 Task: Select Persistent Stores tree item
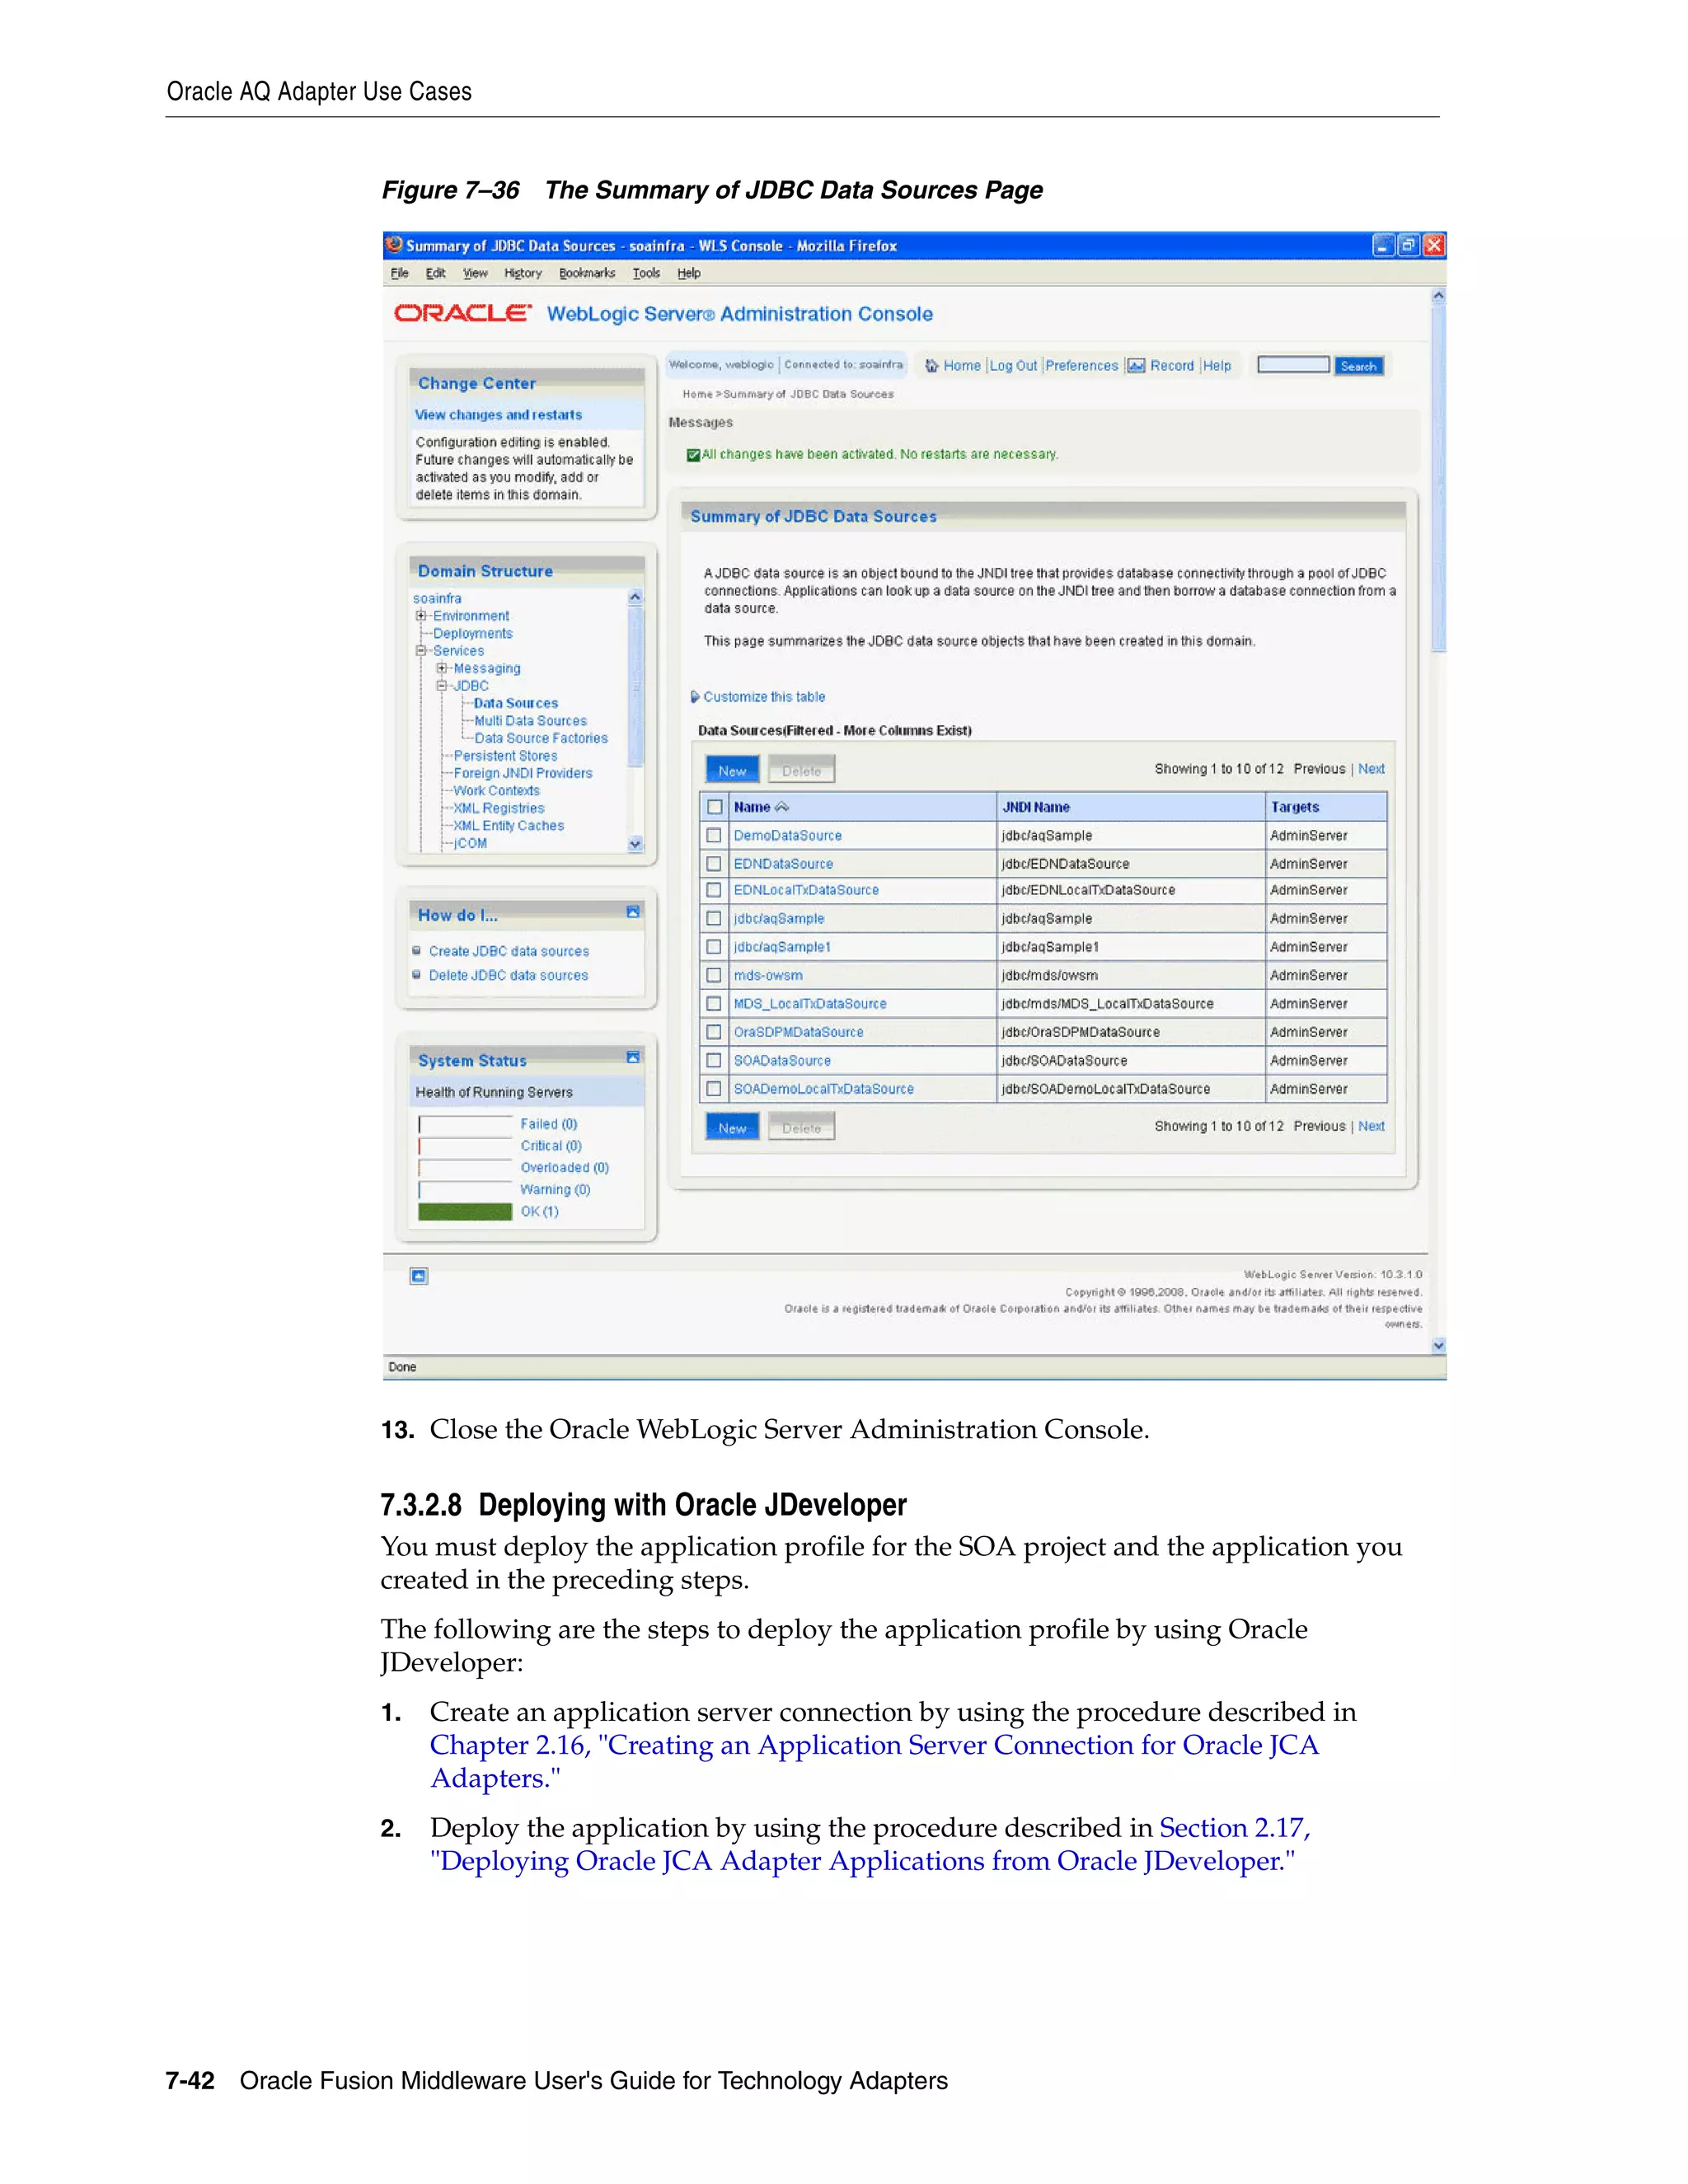pyautogui.click(x=506, y=756)
